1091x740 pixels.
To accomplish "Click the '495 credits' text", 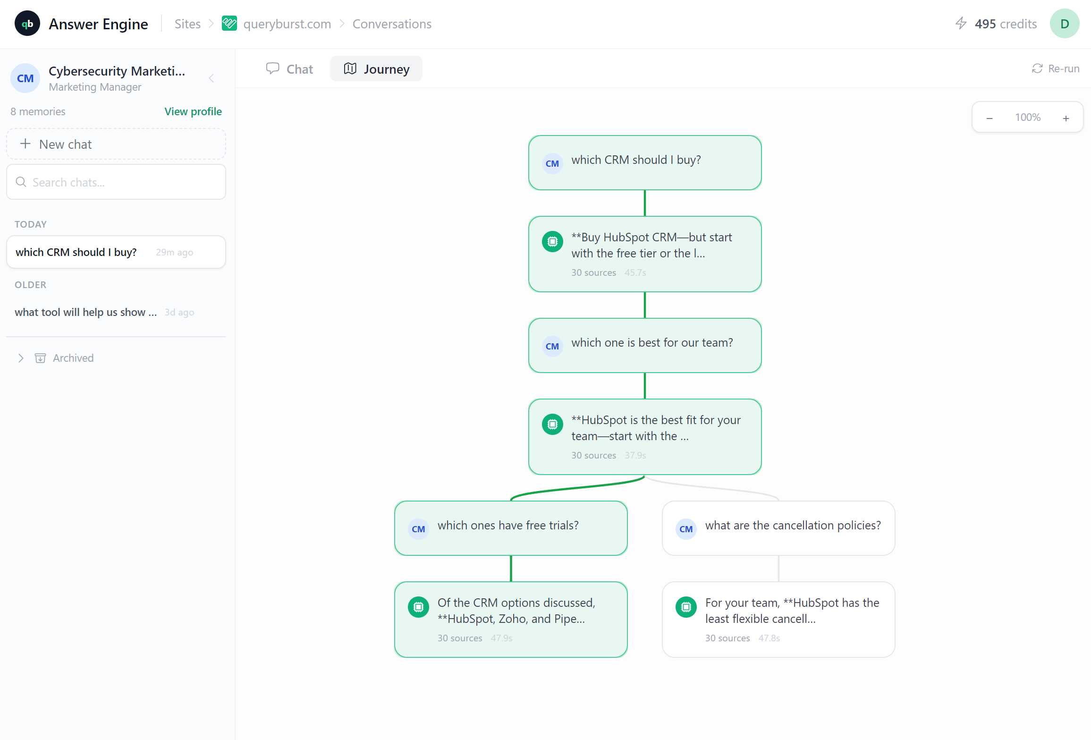I will coord(1006,24).
